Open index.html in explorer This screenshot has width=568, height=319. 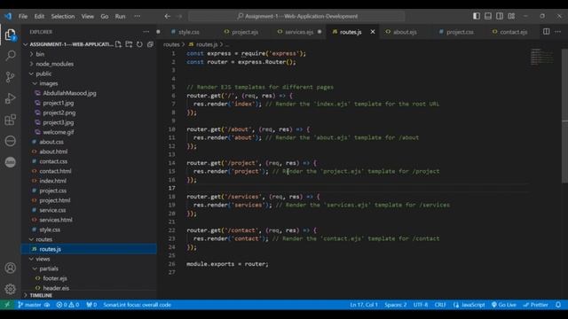click(52, 181)
